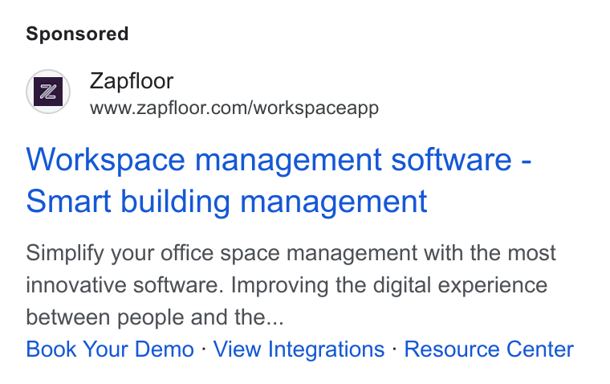The image size is (610, 384).
Task: Click the www.zapfloor.com/workspaceapp URL
Action: tap(234, 108)
